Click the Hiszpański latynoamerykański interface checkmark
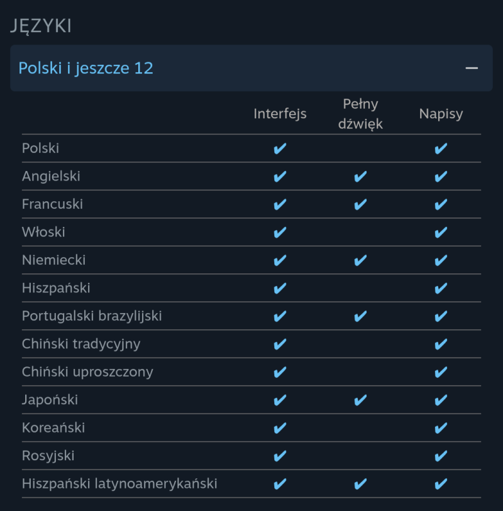The height and width of the screenshot is (511, 503). pyautogui.click(x=280, y=484)
